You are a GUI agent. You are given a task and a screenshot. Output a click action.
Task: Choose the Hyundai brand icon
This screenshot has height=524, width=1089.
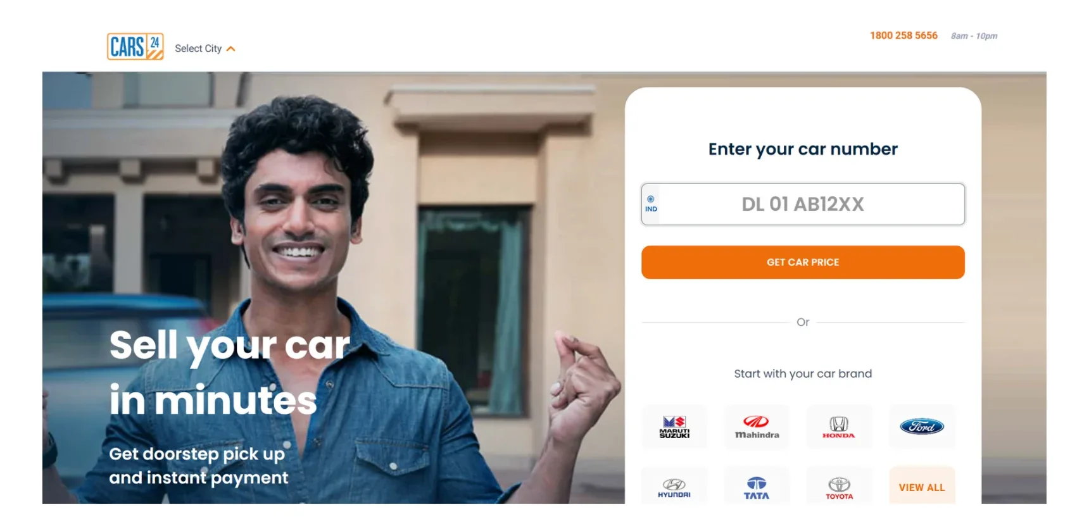[674, 486]
